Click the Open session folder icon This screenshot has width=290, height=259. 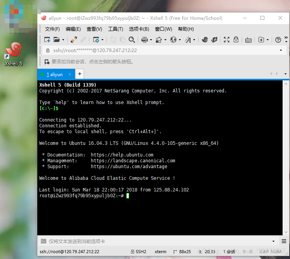coord(57,40)
